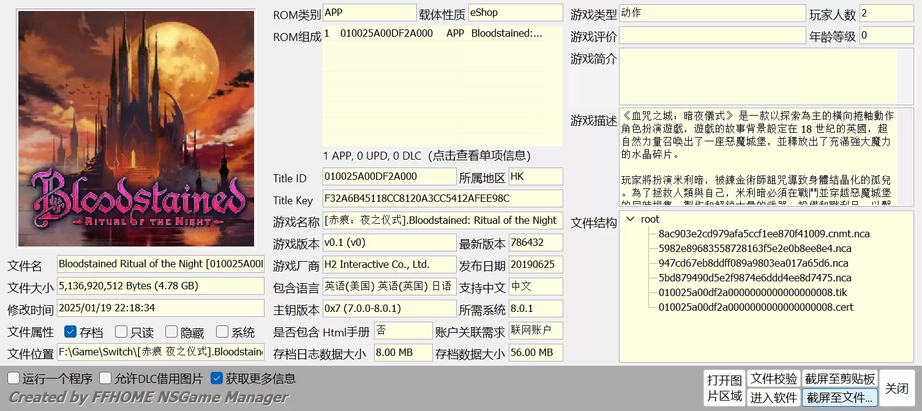
Task: Toggle 允许DLC借用图片 checkbox
Action: click(x=105, y=379)
